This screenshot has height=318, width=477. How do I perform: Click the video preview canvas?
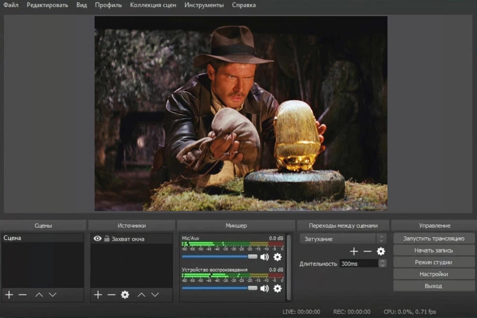241,114
